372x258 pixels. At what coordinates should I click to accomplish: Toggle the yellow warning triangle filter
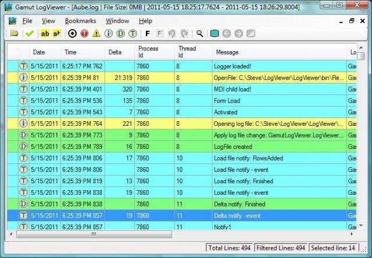coord(96,34)
